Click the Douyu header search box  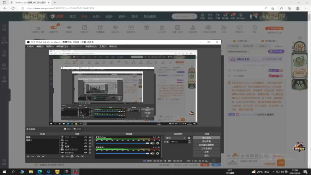pos(184,16)
